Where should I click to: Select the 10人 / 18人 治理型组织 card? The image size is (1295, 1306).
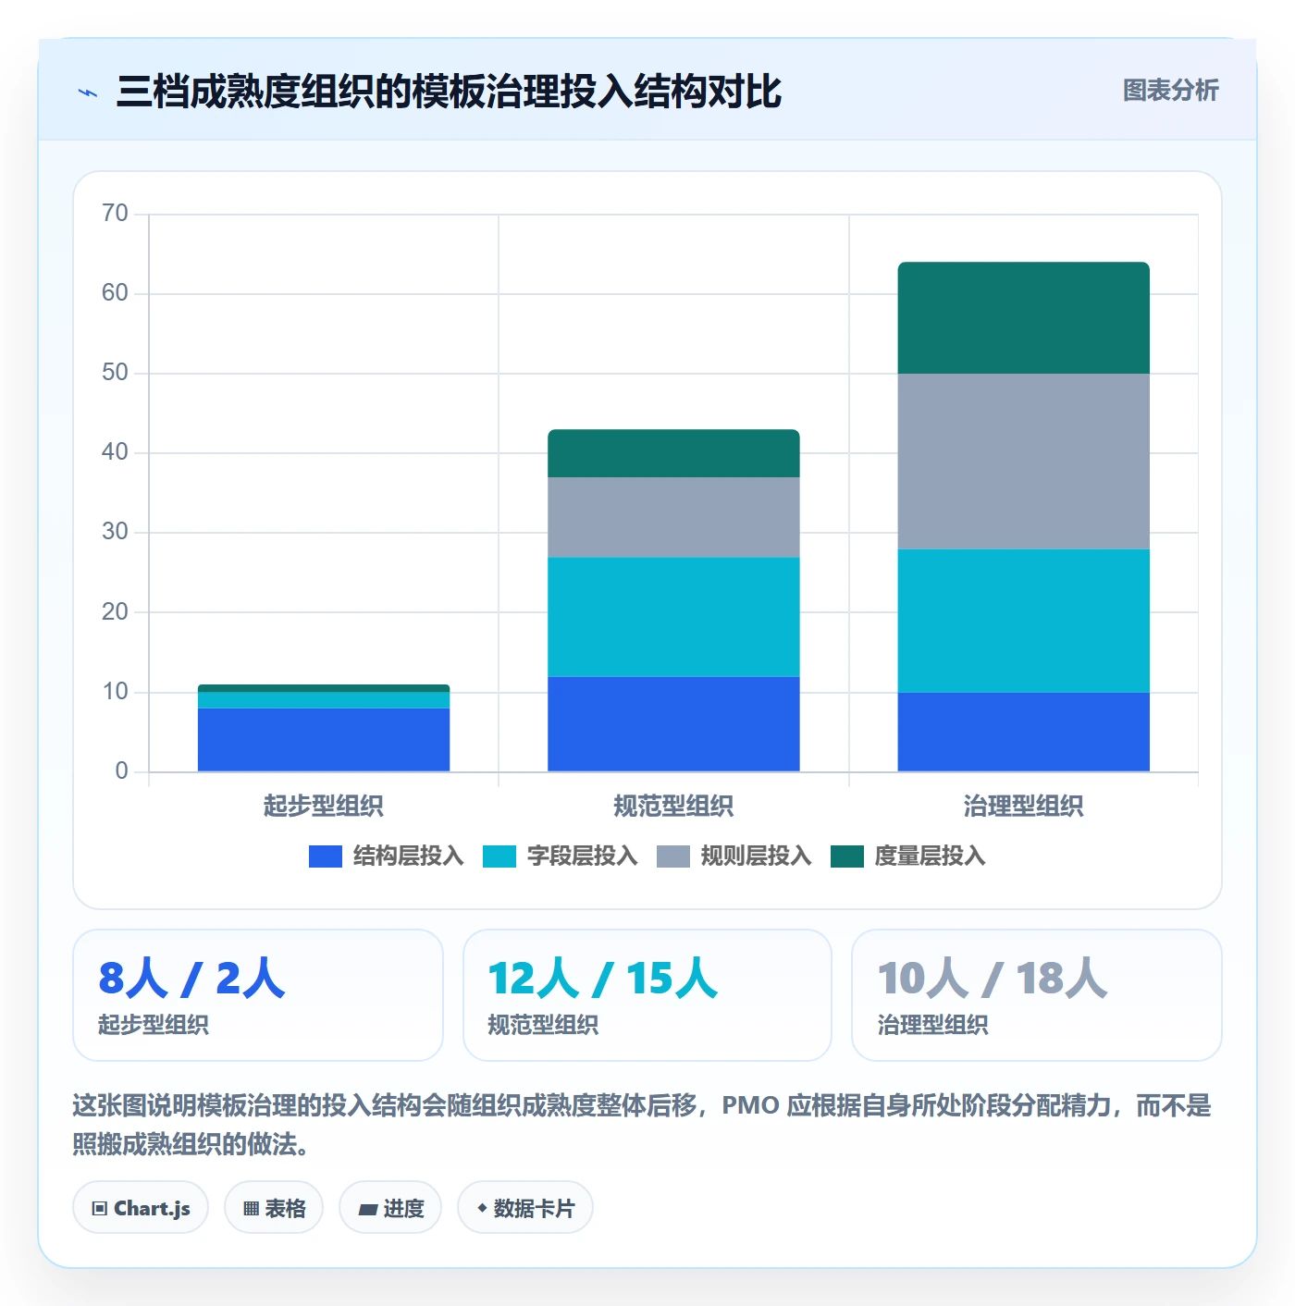(1037, 995)
